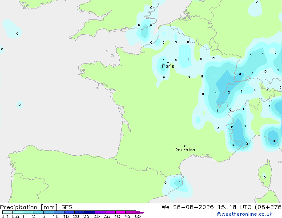The height and width of the screenshot is (218, 282).
Task: Select the 5–10 mm legend color swatch
Action: 48,212
